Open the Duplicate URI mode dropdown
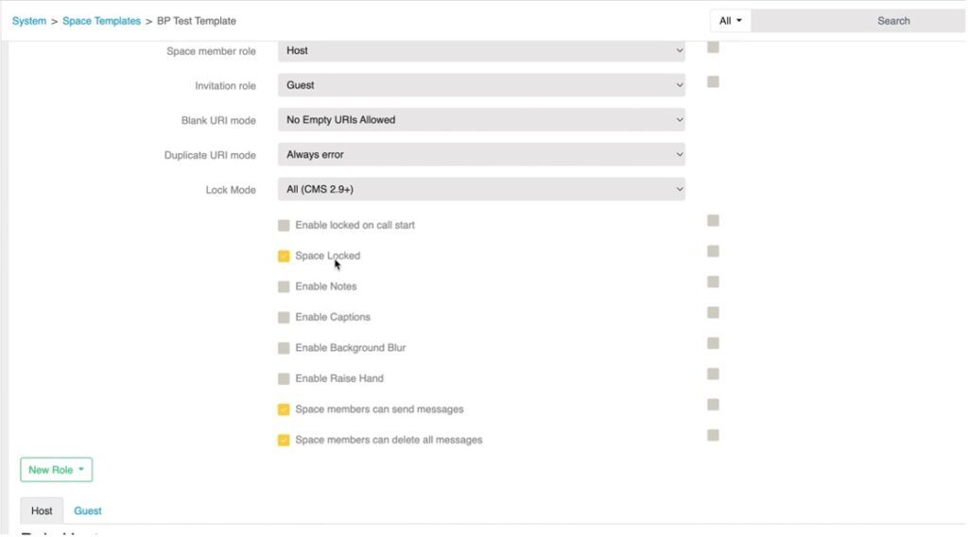The height and width of the screenshot is (537, 968). pos(481,154)
